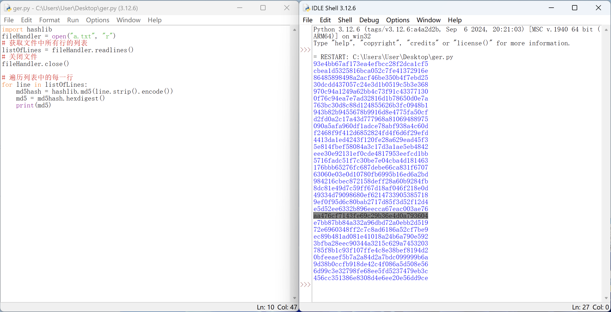This screenshot has height=312, width=611.
Task: Open the Help menu in IDLE Shell
Action: (x=455, y=20)
